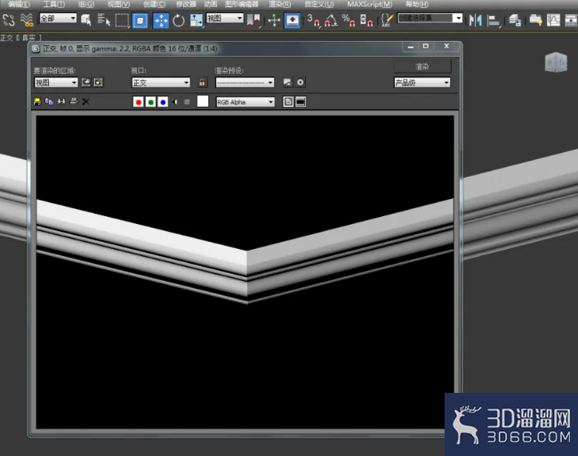578x456 pixels.
Task: Open the selection filter dropdown 全部
Action: point(58,18)
